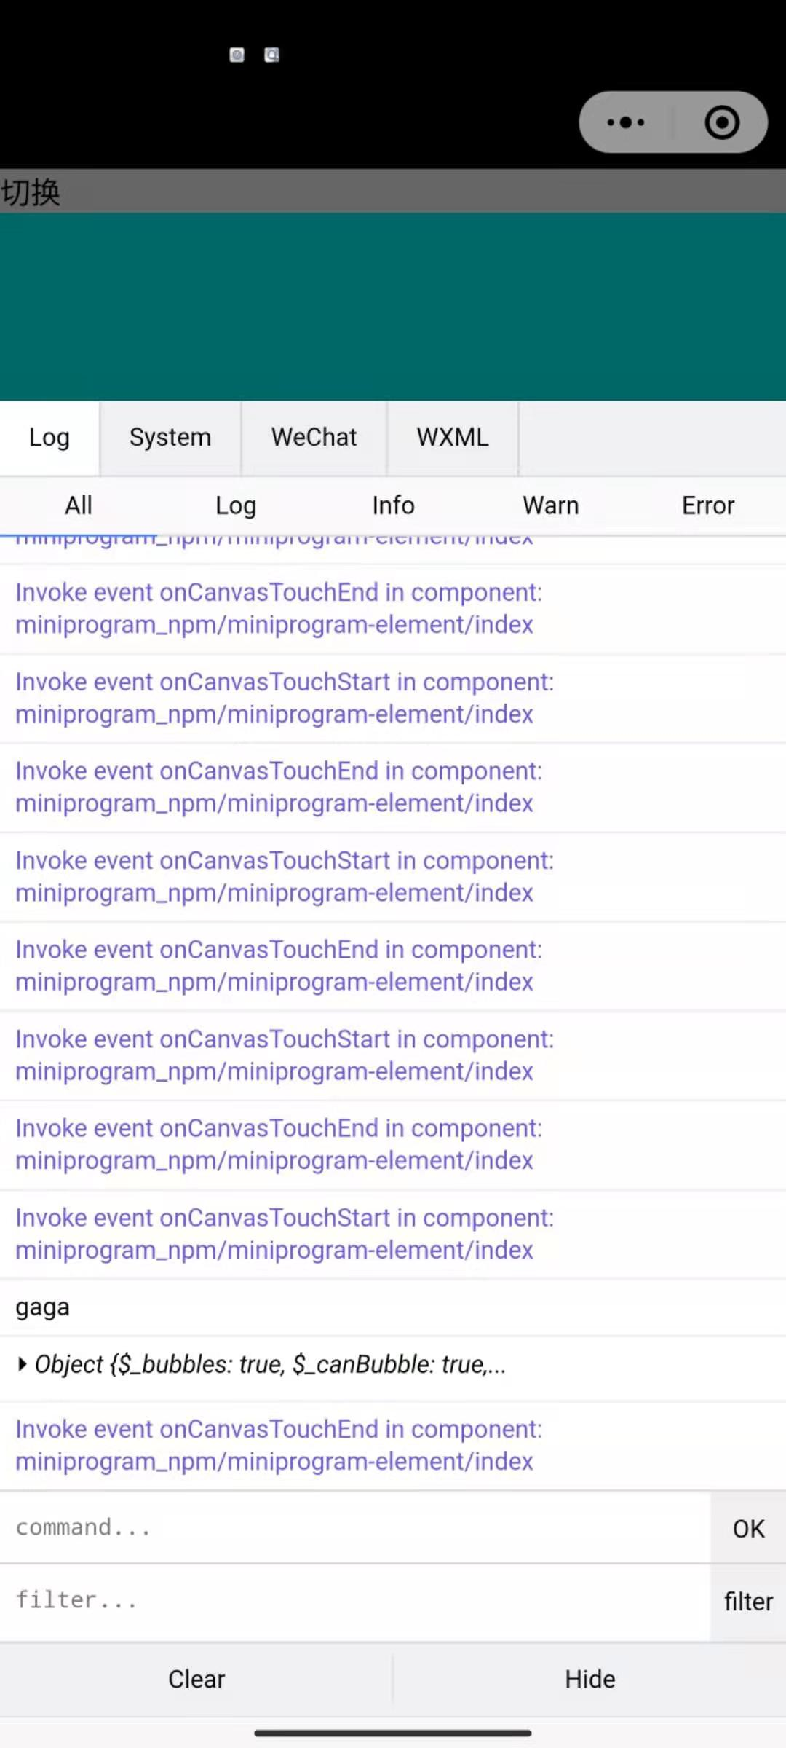Switch to the WeChat tab
Viewport: 786px width, 1748px height.
(x=313, y=437)
